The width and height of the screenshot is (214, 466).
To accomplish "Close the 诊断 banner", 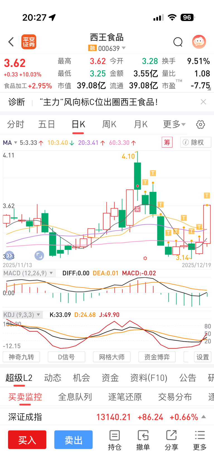I will tap(203, 102).
